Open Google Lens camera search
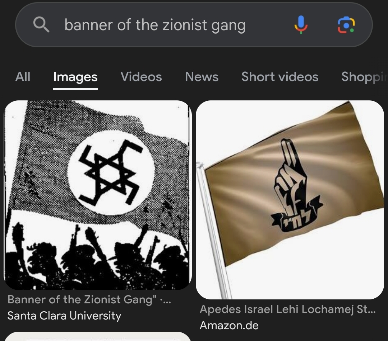388x341 pixels. point(346,25)
